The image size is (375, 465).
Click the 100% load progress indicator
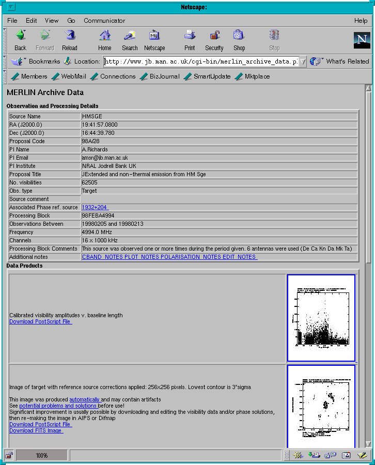pyautogui.click(x=41, y=455)
